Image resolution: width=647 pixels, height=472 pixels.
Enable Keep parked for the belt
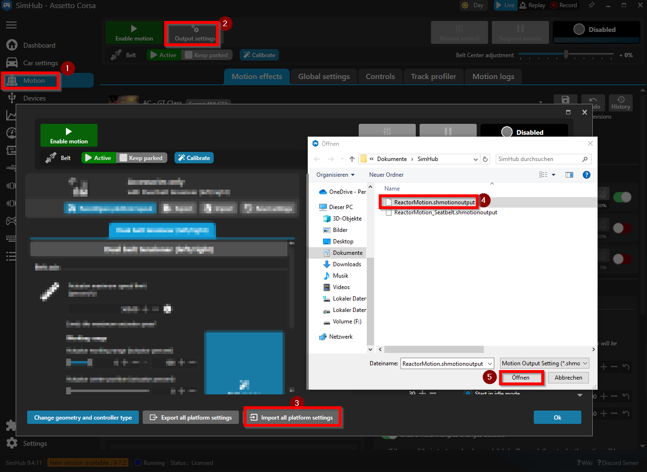142,158
